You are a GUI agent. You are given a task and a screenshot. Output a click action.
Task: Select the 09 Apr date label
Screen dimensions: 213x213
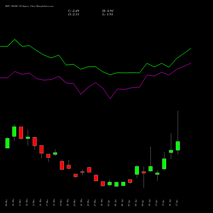pyautogui.click(x=143, y=203)
